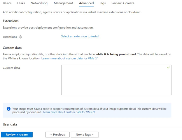Viewport: 182px width, 140px height.
Task: Click the blue info icon in the notice banner
Action: [x=8, y=109]
